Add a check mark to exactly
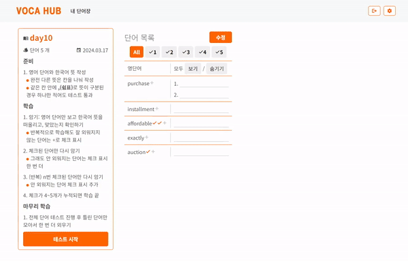This screenshot has height=261, width=408. [x=147, y=137]
